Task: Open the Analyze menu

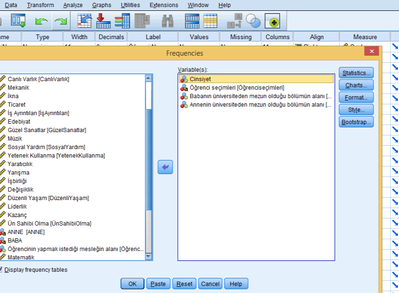Action: pyautogui.click(x=73, y=5)
